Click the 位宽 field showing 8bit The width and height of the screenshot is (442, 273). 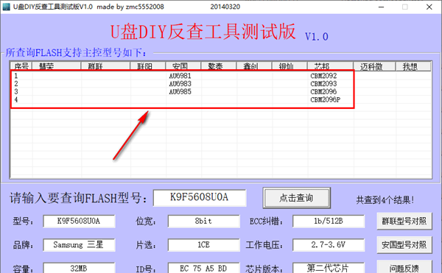tap(204, 221)
